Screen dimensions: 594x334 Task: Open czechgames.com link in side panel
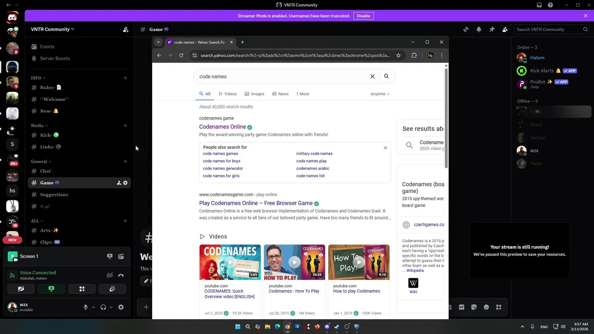coord(429,225)
